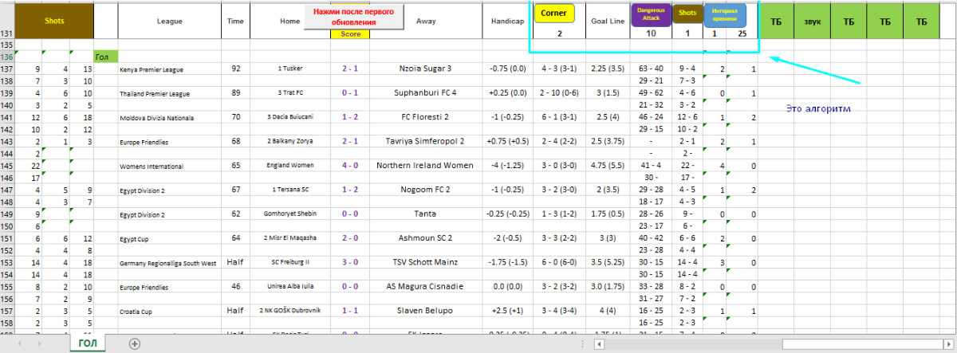Image resolution: width=957 pixels, height=353 pixels.
Task: Select the 3 Dacia Buiucani cell
Action: point(289,118)
